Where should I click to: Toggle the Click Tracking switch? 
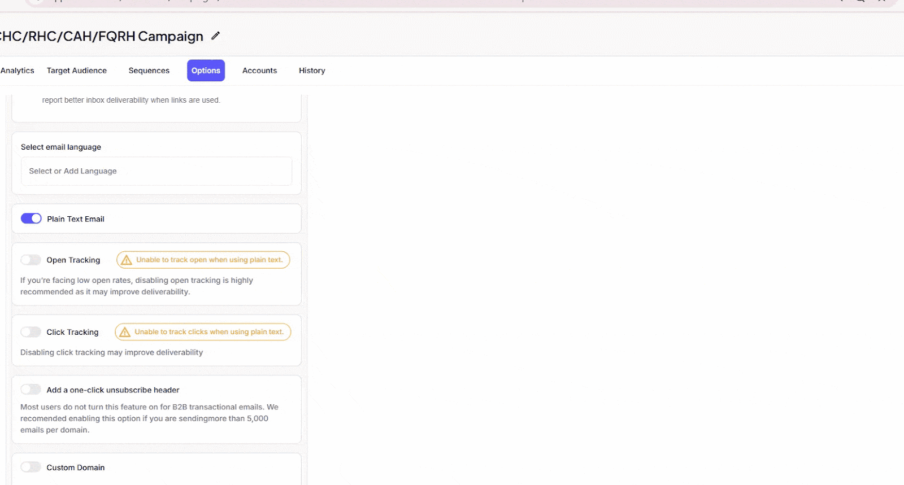pos(31,332)
